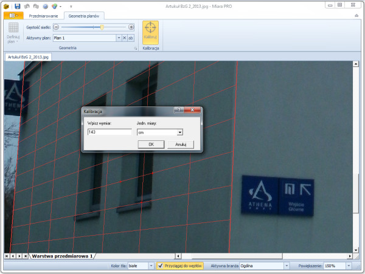Click the undo icon in quick access toolbar
Image resolution: width=365 pixels, height=274 pixels.
(x=27, y=5)
